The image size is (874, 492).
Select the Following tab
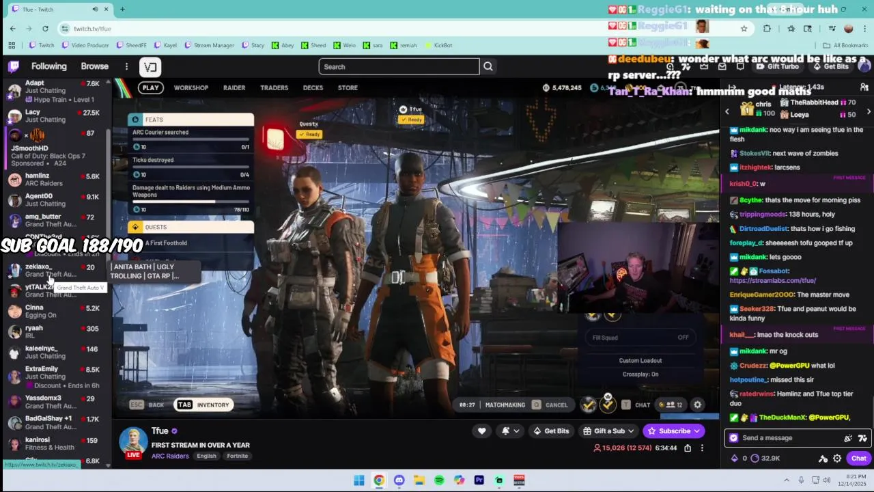[49, 66]
